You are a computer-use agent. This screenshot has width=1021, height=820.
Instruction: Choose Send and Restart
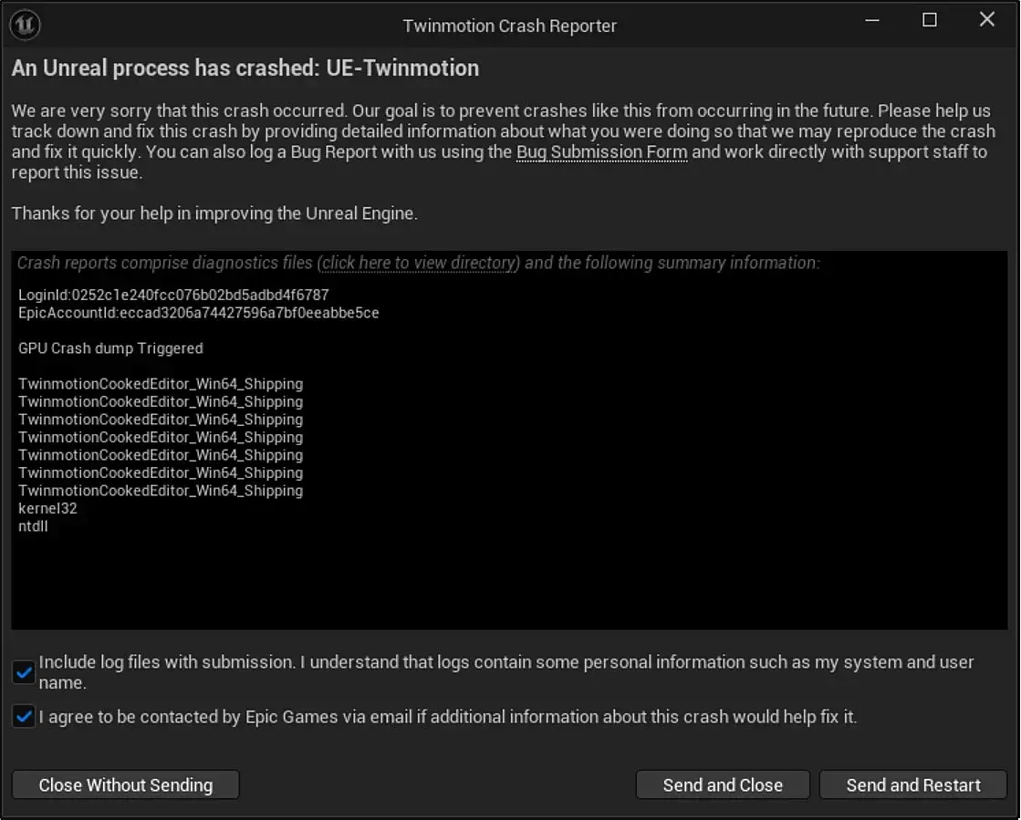tap(912, 785)
